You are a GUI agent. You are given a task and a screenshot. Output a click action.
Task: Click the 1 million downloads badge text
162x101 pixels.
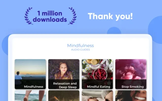50,16
